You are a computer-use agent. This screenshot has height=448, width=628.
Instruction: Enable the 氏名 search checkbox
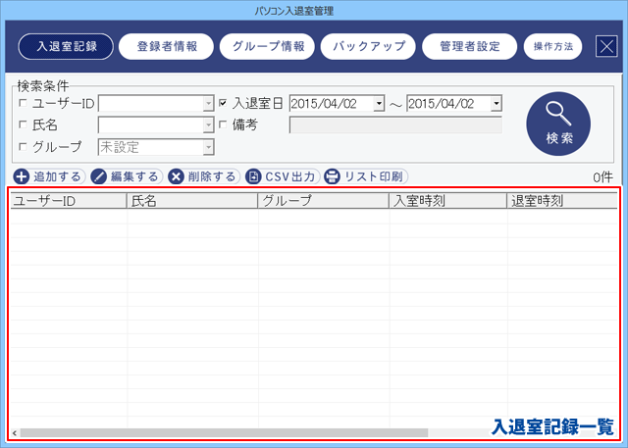click(24, 124)
